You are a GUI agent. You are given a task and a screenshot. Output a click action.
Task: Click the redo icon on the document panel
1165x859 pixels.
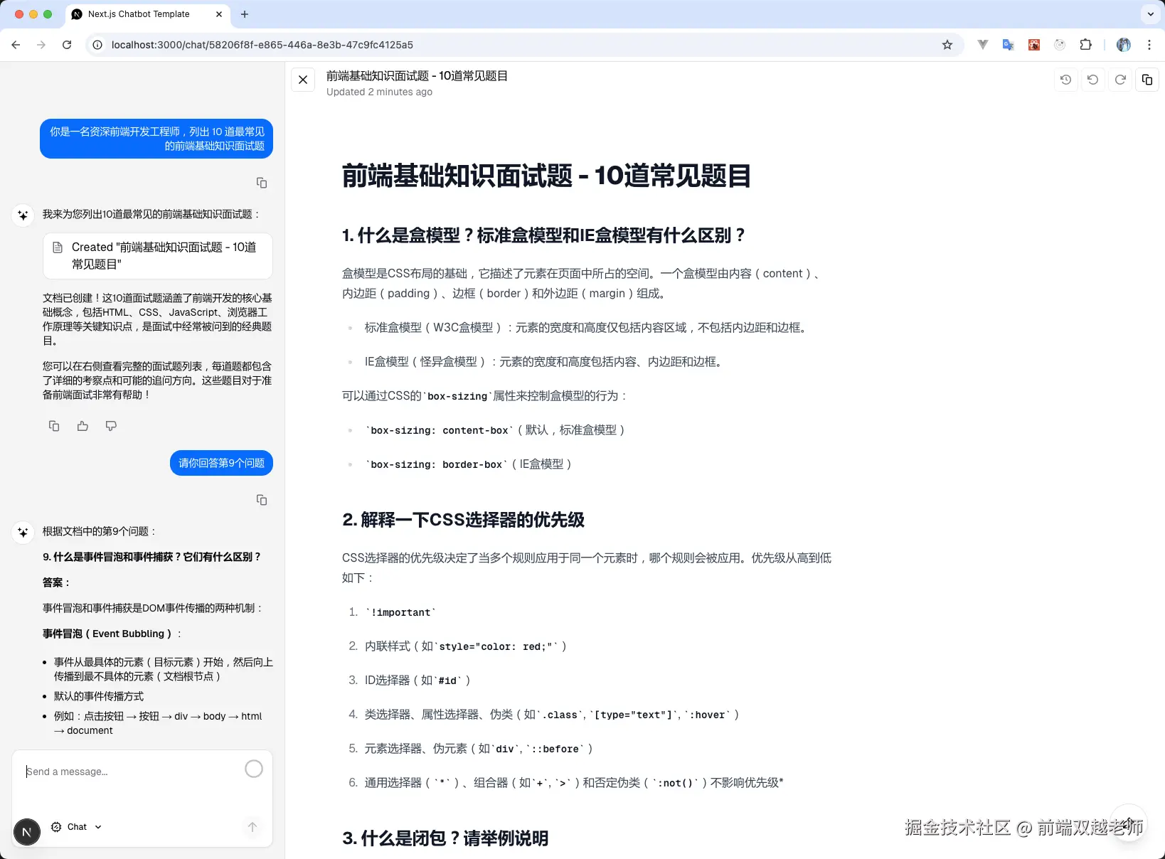click(x=1120, y=80)
